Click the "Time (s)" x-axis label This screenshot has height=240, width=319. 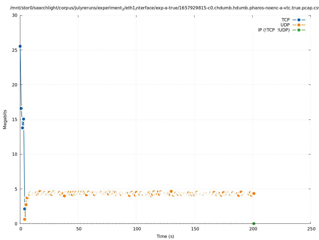point(165,236)
